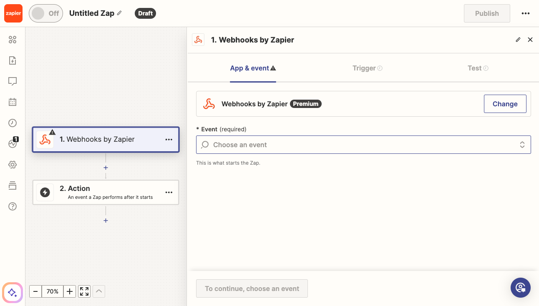
Task: Add a step below the Action step
Action: coord(106,220)
